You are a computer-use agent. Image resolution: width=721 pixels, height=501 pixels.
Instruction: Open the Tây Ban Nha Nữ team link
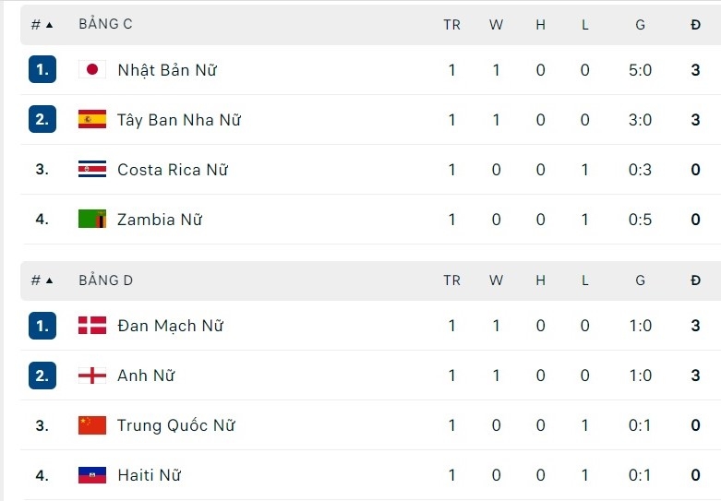click(179, 120)
